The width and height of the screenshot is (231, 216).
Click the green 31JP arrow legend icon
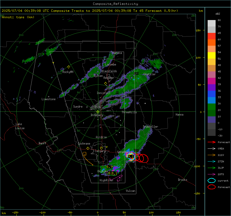211,168
